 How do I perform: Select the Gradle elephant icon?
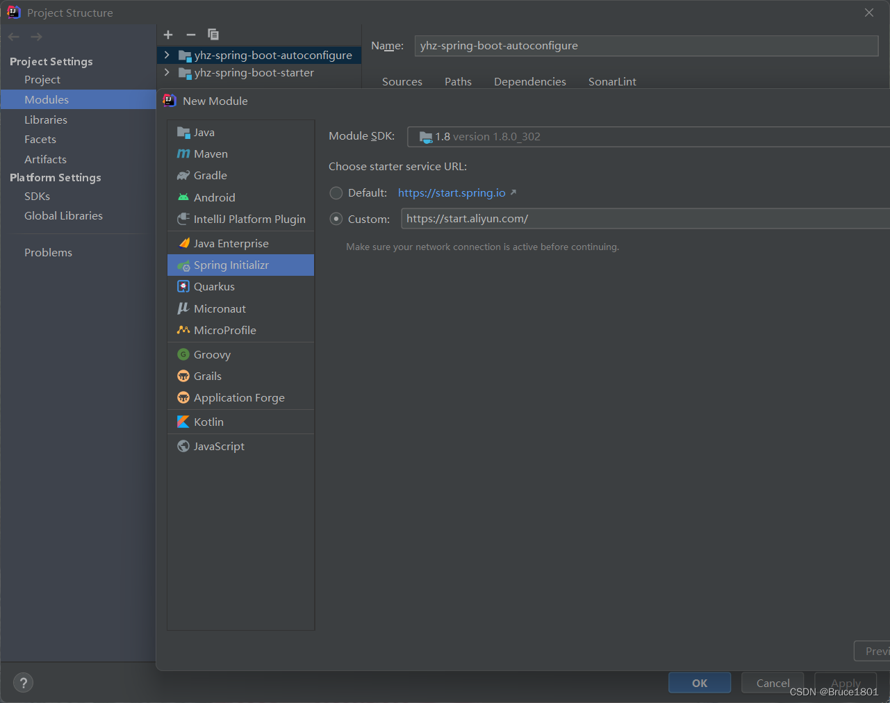[x=183, y=175]
